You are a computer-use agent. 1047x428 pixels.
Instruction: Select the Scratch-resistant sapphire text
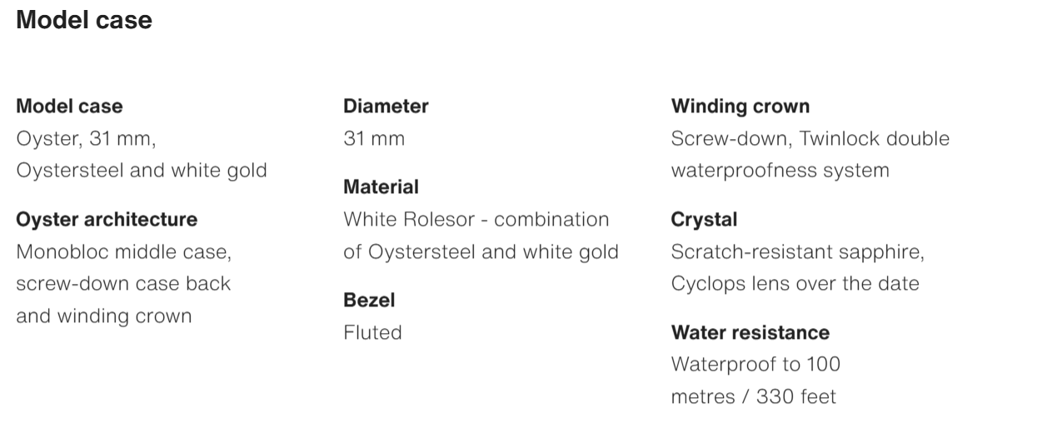pos(797,251)
